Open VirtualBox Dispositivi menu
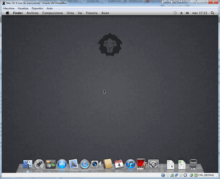This screenshot has height=179, width=220. [37, 8]
